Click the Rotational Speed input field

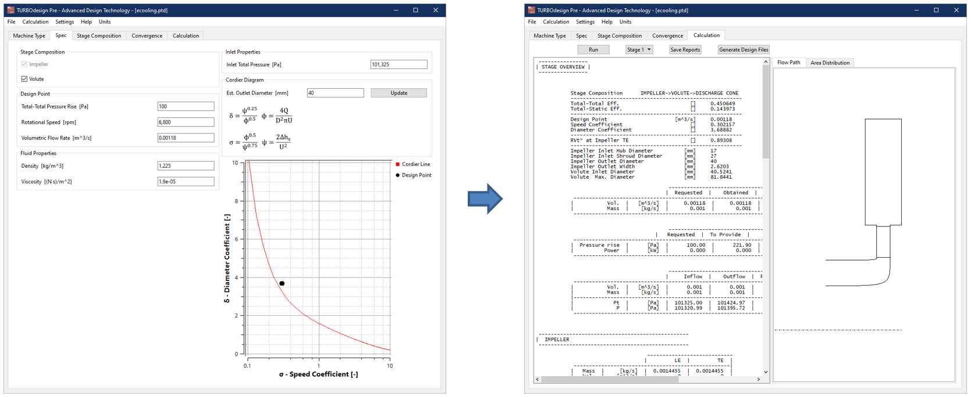pyautogui.click(x=186, y=122)
